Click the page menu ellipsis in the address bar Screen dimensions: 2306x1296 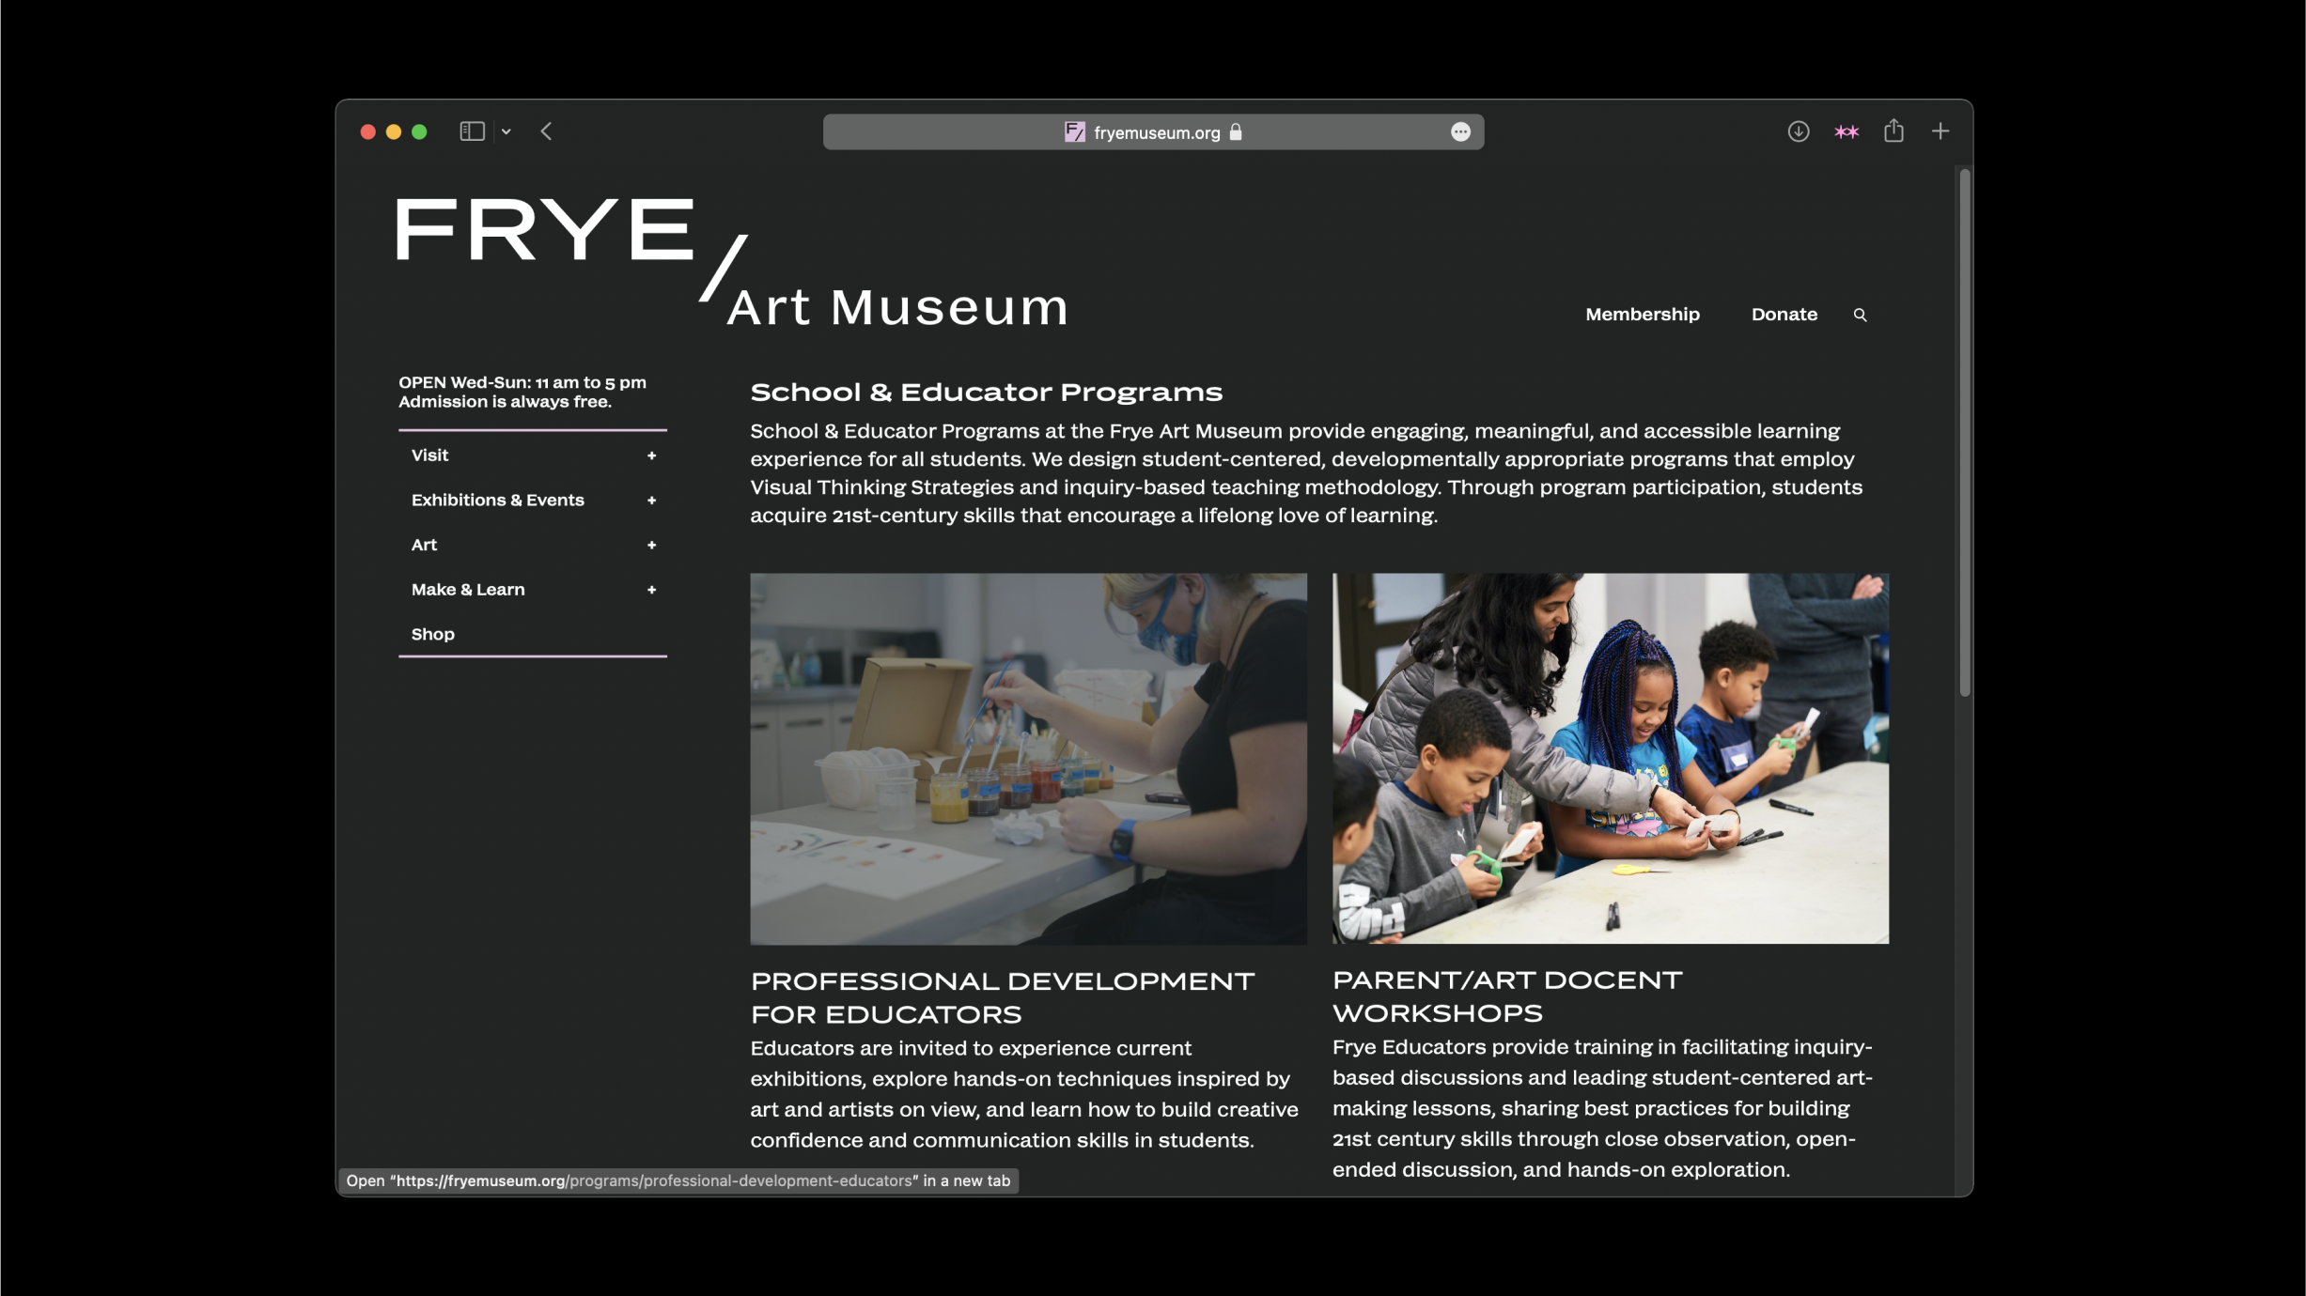[1459, 132]
